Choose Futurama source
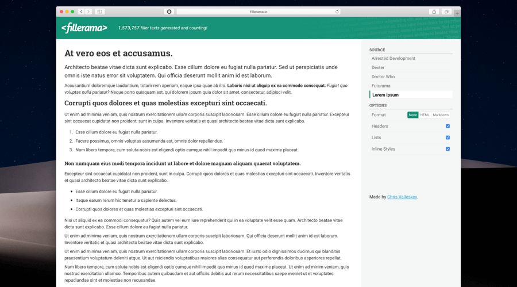 [411, 86]
